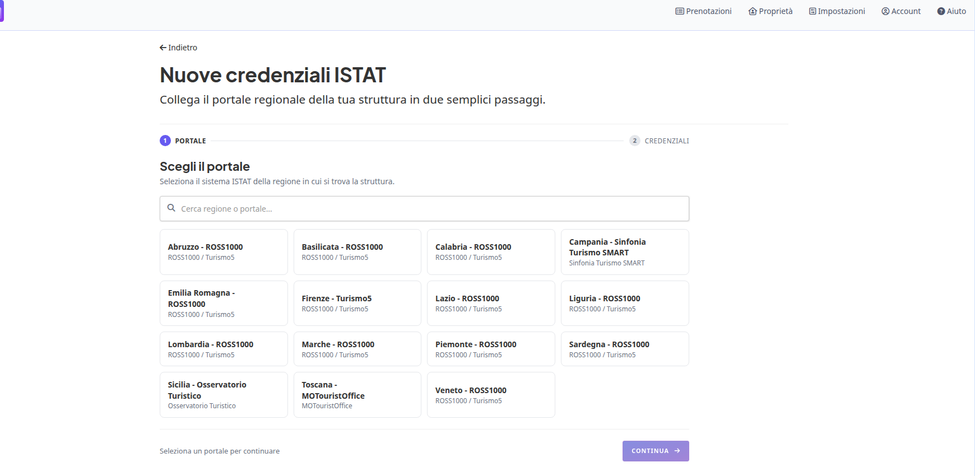
Task: Click the Cerca regione o portale search field
Action: 424,208
